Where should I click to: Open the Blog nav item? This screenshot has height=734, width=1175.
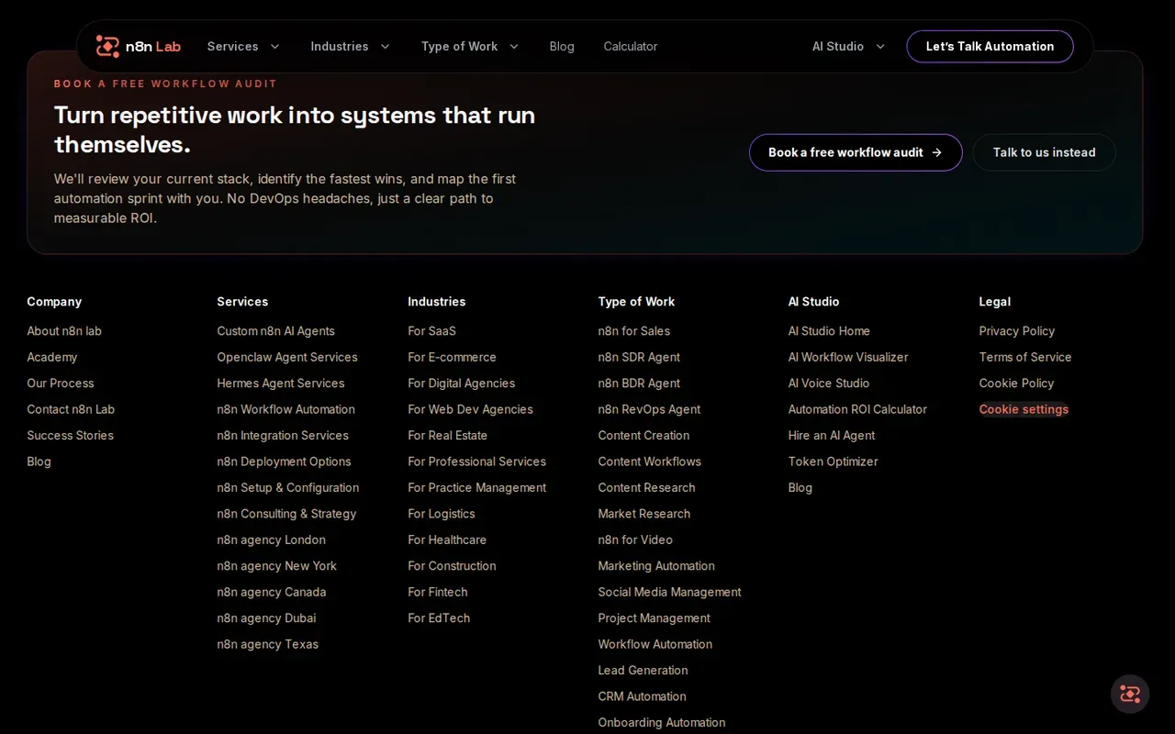tap(562, 47)
